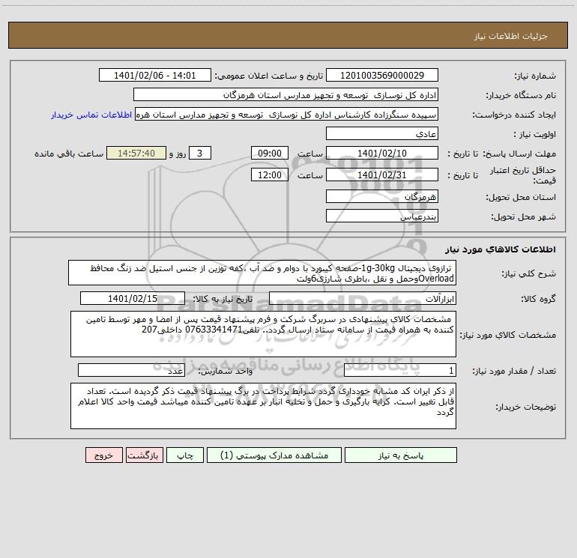The height and width of the screenshot is (558, 577).
Task: Click the deadline time field 09:00
Action: coord(269,153)
